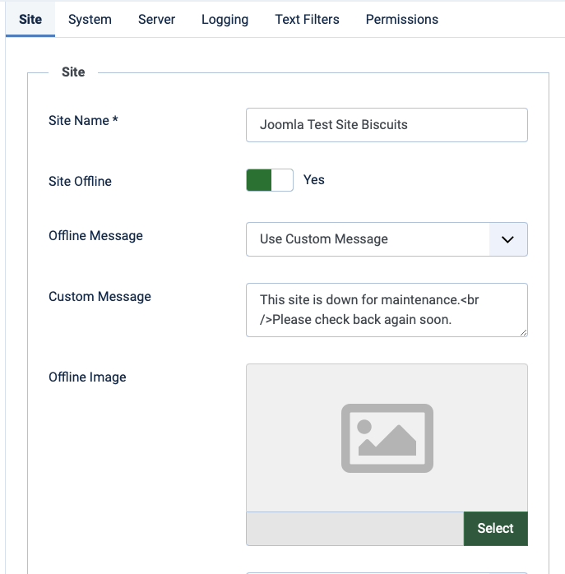
Task: Go to the Logging tab
Action: 225,20
